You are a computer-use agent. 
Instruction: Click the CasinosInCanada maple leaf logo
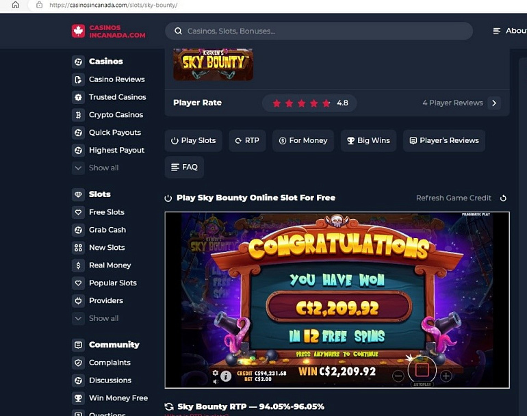pyautogui.click(x=78, y=31)
